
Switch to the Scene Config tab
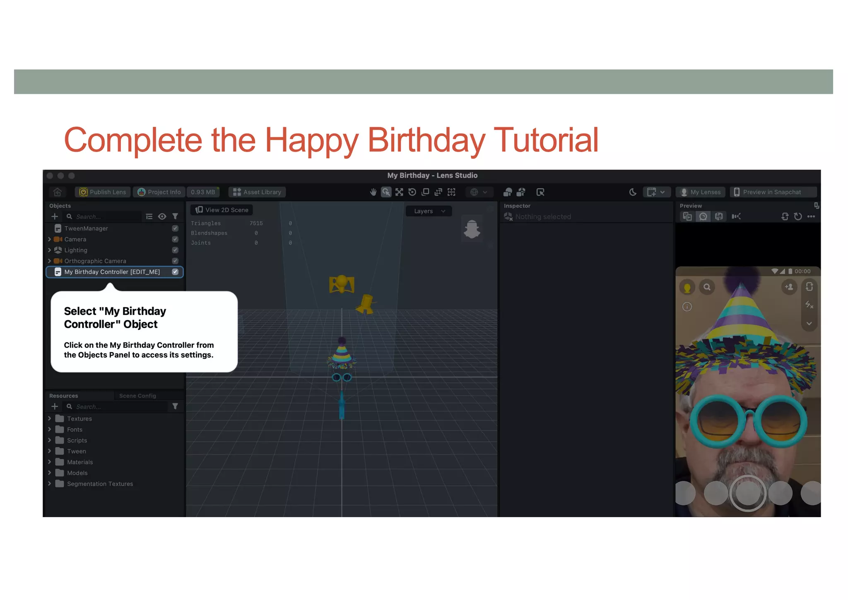pos(137,396)
